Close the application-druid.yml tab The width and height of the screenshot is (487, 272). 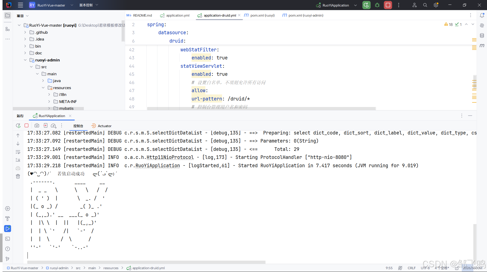239,15
